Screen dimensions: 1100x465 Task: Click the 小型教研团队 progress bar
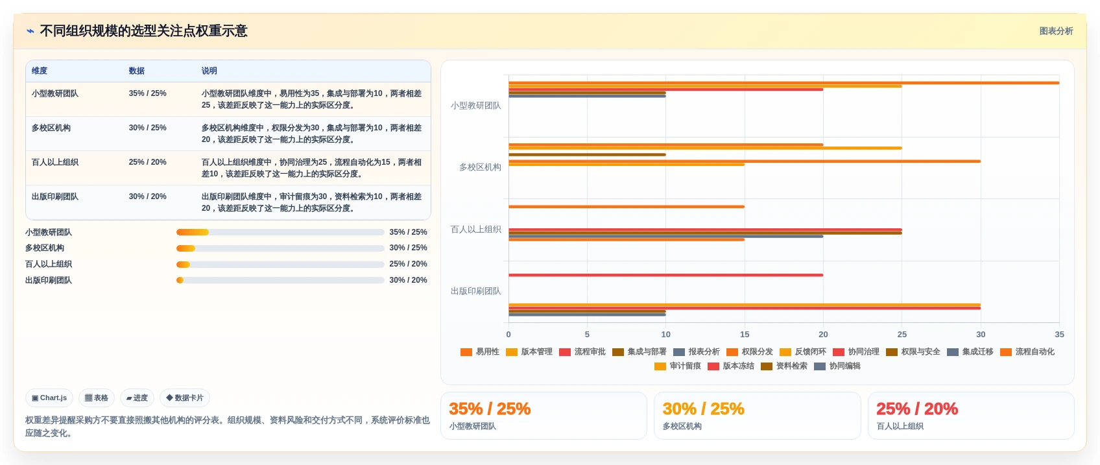(x=280, y=232)
